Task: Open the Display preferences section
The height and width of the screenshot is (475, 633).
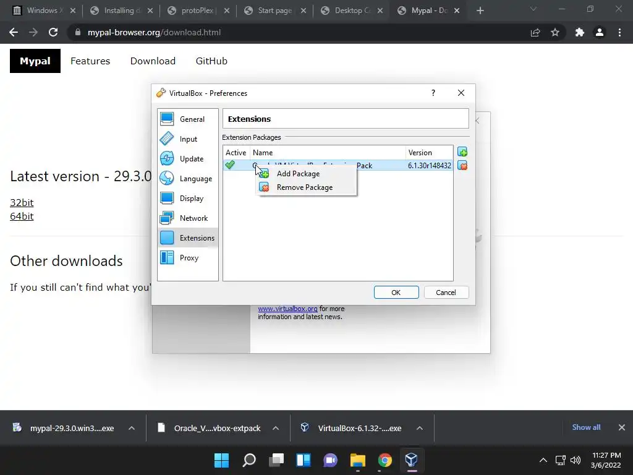Action: [188, 199]
